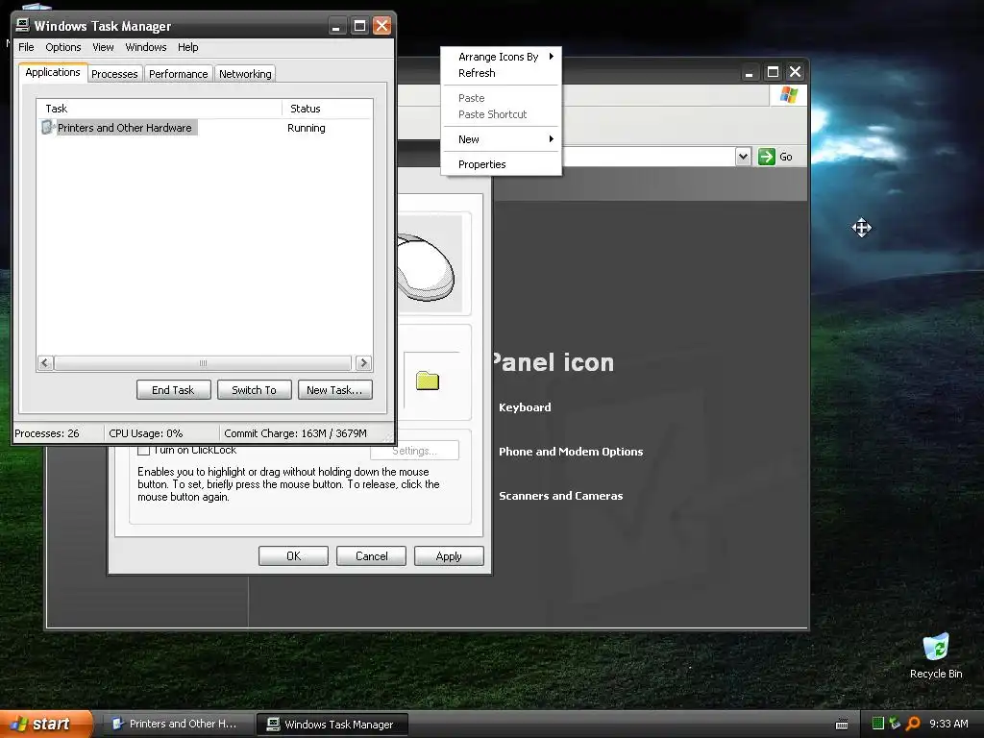This screenshot has width=984, height=738.
Task: Click OK in the mouse properties dialog
Action: pyautogui.click(x=293, y=556)
